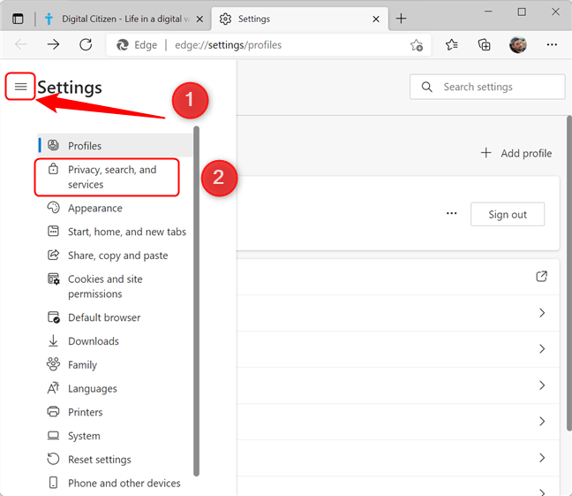Go to Downloads settings

click(x=115, y=341)
